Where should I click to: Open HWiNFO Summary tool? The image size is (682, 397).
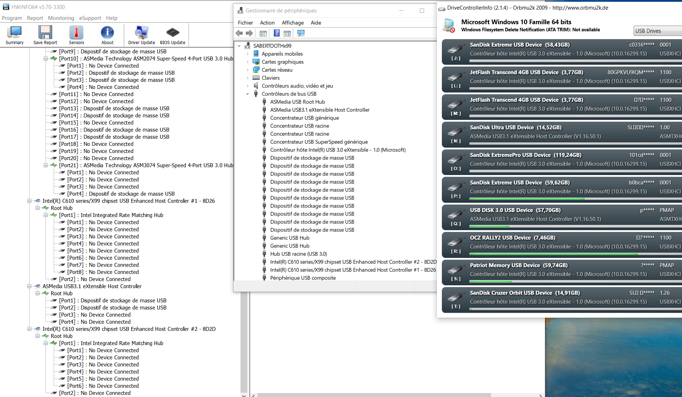point(15,35)
